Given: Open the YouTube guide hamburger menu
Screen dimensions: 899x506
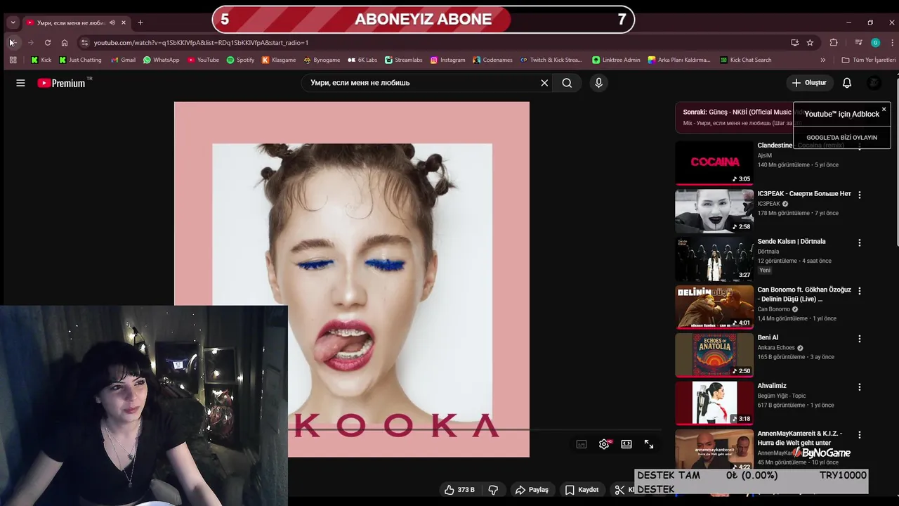Looking at the screenshot, I should [x=20, y=83].
